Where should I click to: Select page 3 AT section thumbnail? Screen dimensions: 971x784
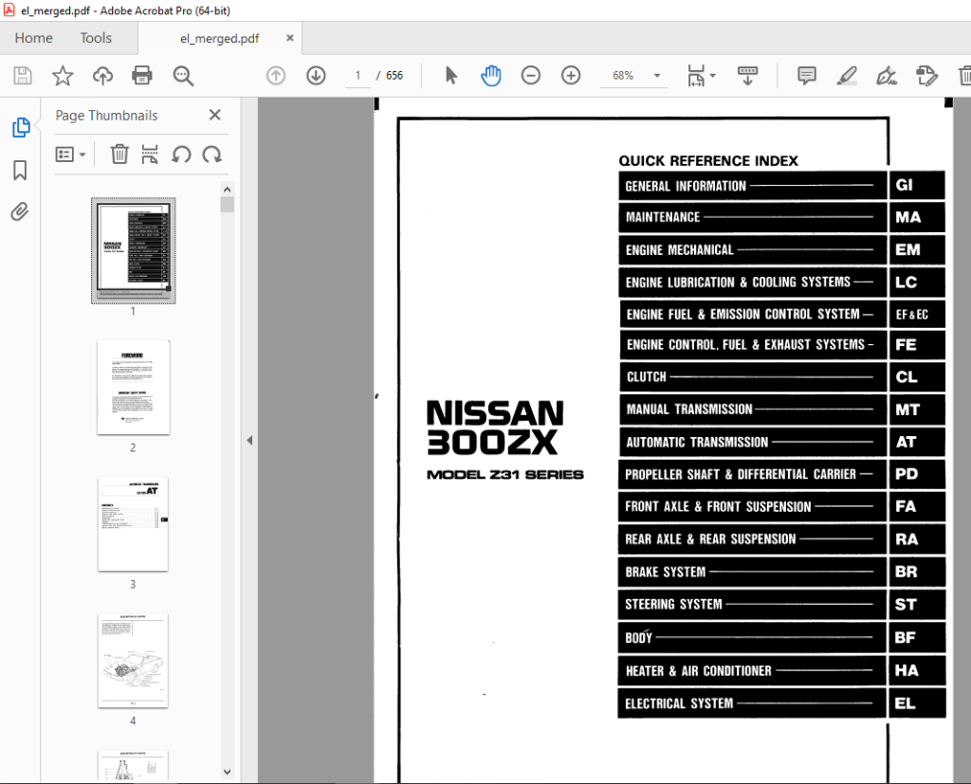pos(133,524)
